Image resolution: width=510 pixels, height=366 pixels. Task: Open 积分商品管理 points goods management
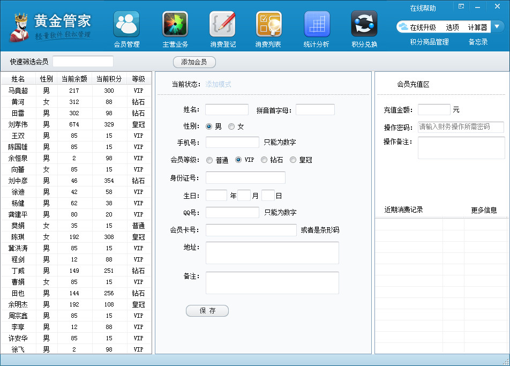pos(429,42)
